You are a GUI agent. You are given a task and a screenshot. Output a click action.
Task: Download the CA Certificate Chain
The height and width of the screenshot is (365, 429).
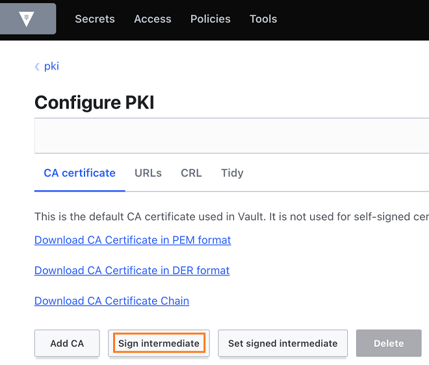pos(112,301)
